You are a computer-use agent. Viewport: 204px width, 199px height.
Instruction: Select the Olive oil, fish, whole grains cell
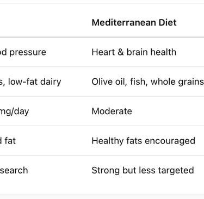[x=147, y=82]
